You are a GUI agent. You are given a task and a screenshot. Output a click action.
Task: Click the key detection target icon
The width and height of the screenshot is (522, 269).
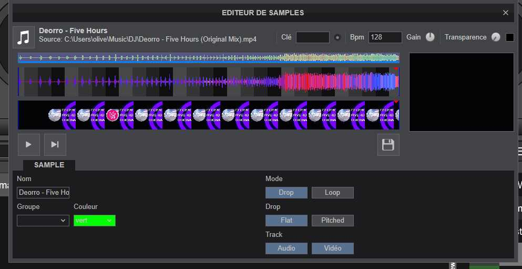coord(337,37)
